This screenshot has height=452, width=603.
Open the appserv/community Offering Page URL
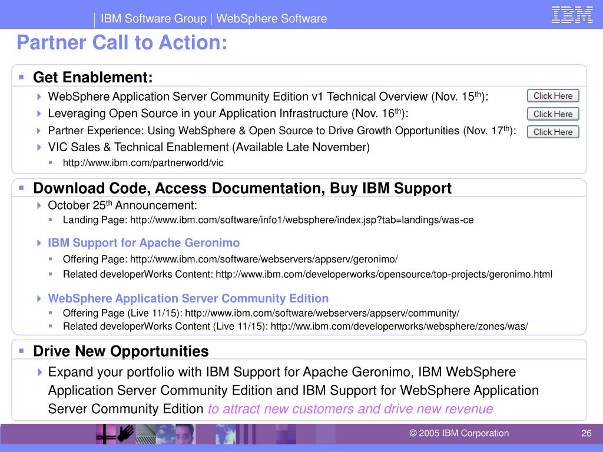[322, 313]
